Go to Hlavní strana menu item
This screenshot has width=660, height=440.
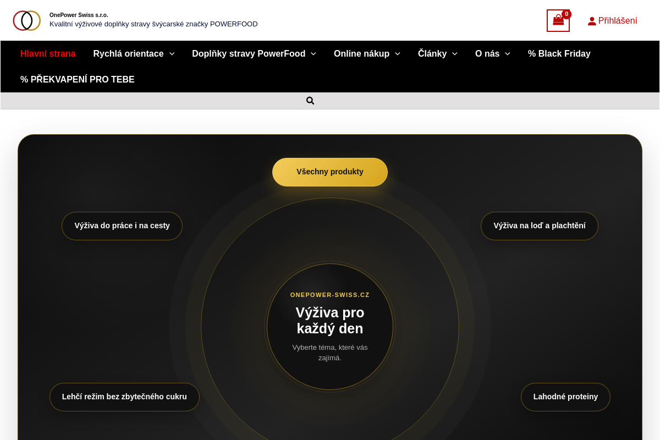(x=48, y=54)
